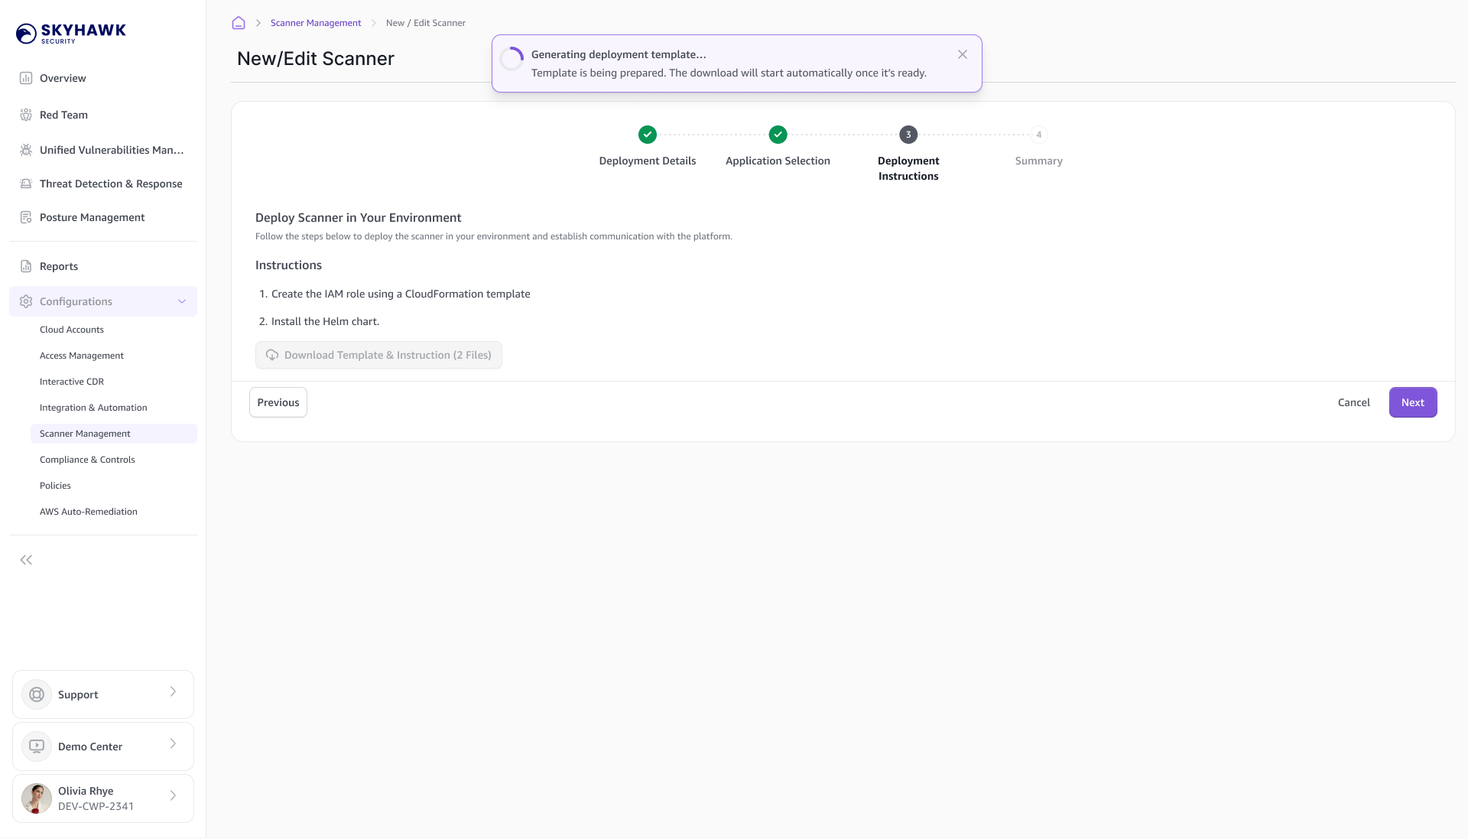Screen dimensions: 1468x839
Task: Click the cloud download icon on the template button
Action: tap(272, 355)
